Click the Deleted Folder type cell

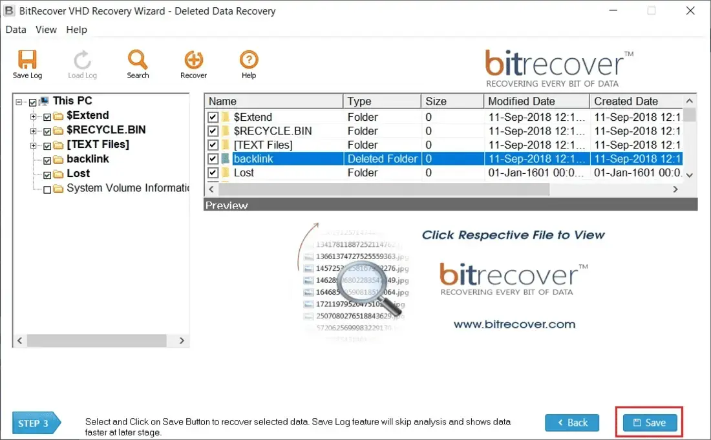coord(382,158)
